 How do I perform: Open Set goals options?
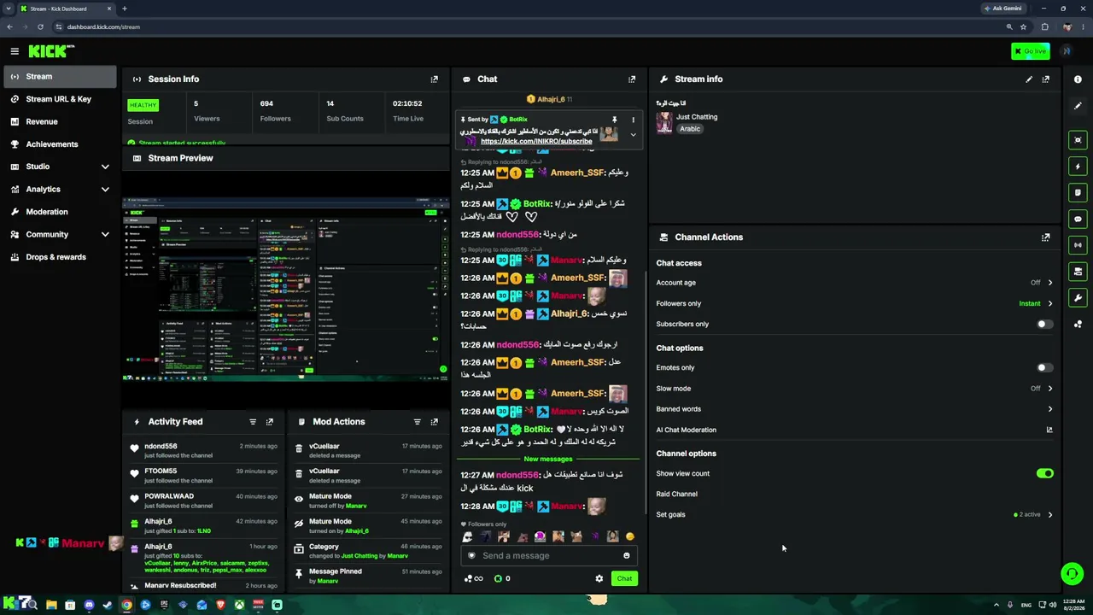(x=854, y=515)
